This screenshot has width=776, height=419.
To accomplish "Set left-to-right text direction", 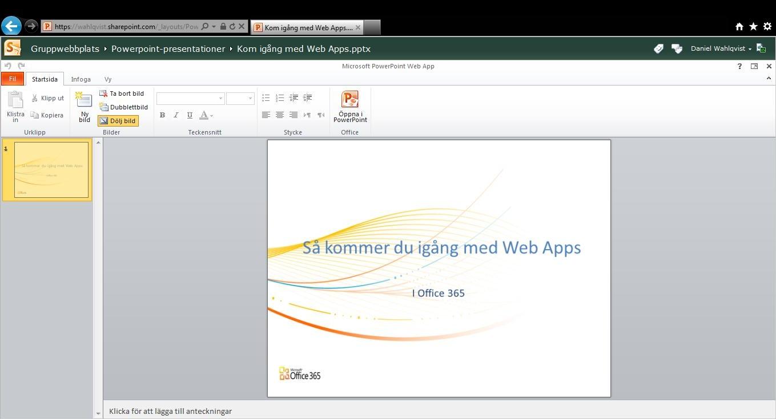I will pyautogui.click(x=307, y=115).
